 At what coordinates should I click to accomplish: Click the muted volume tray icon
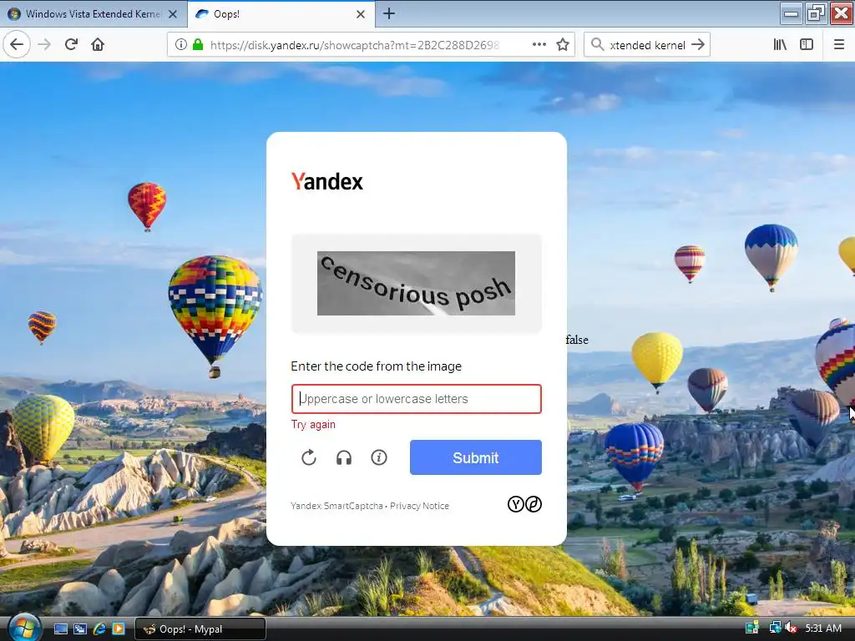click(x=792, y=628)
